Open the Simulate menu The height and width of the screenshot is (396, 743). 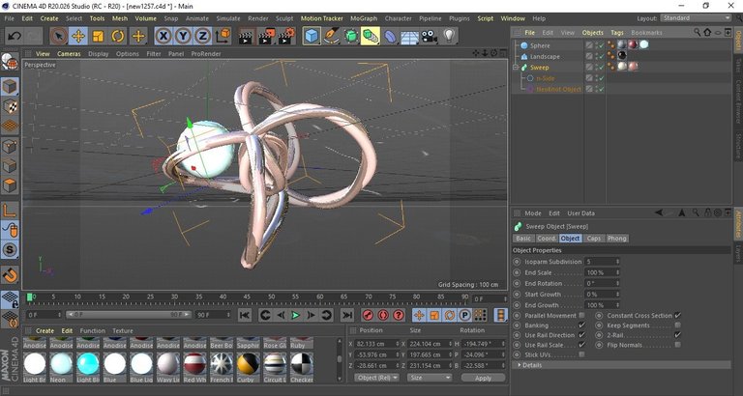(228, 18)
